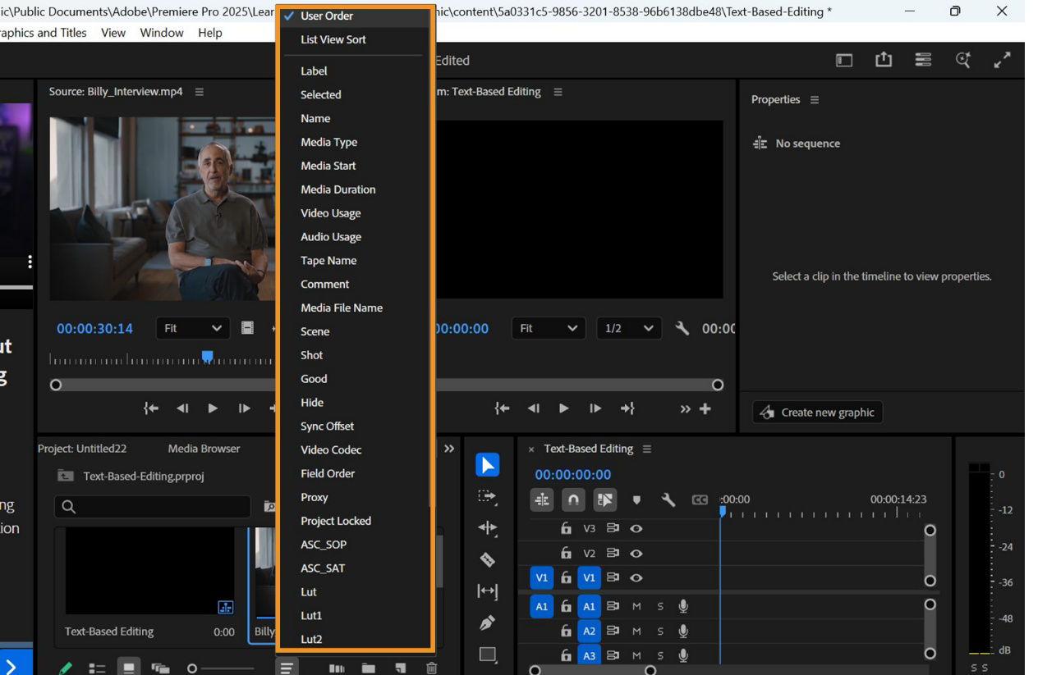Open Timeline Display Settings with the wrench icon
This screenshot has width=1047, height=675.
(668, 500)
